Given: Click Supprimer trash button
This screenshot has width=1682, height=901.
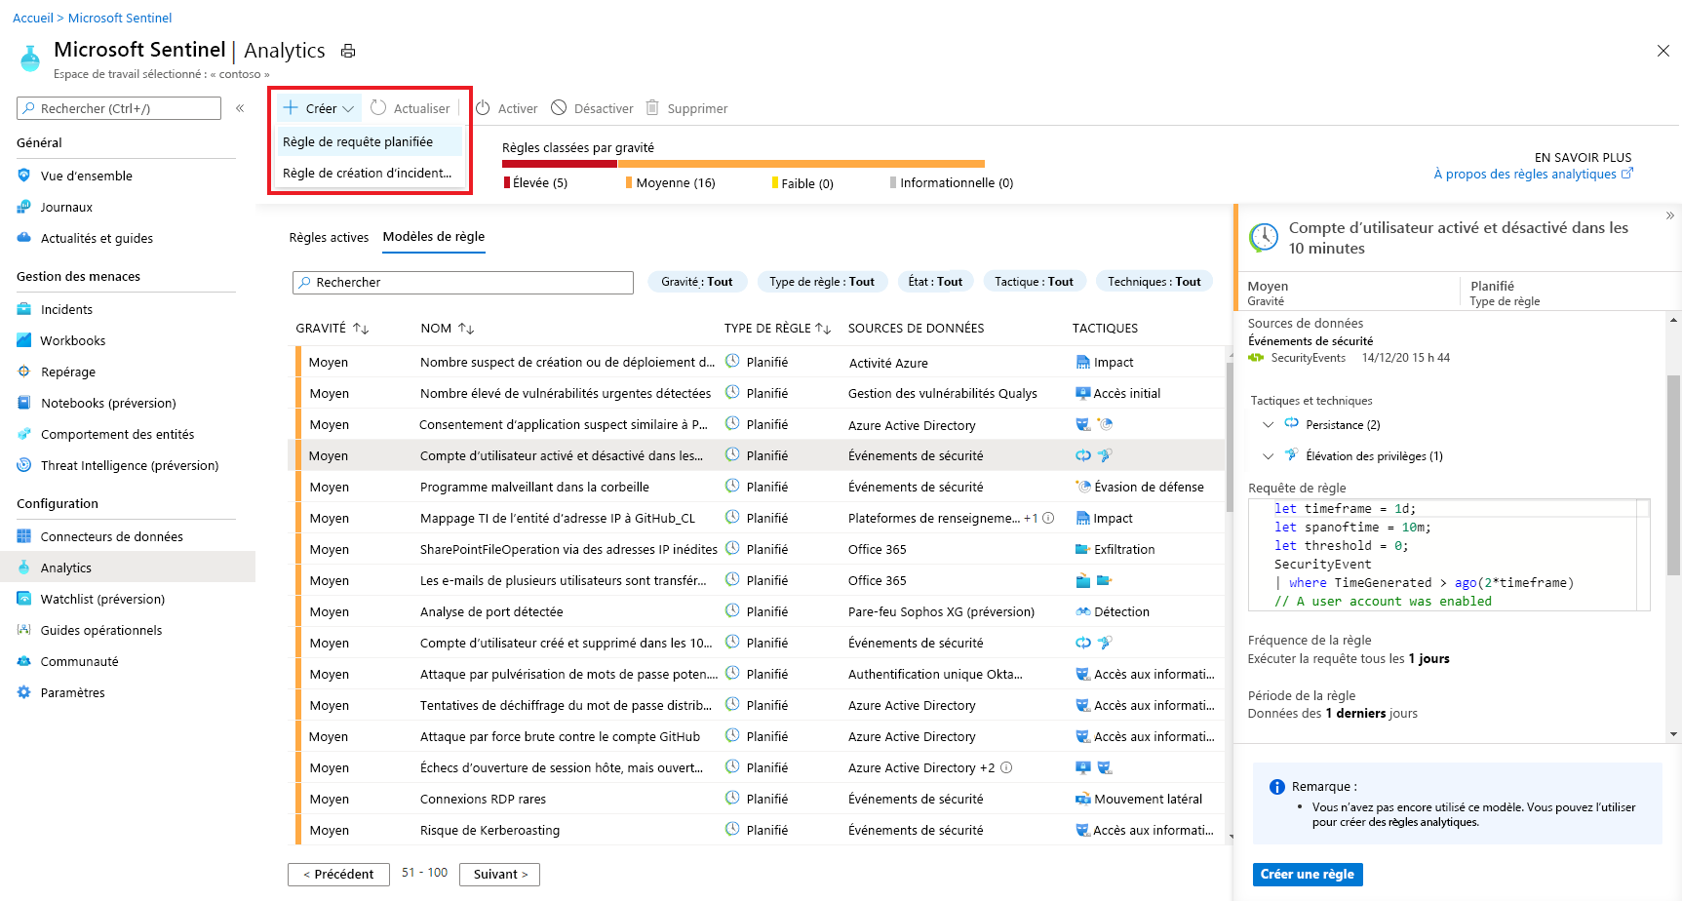Looking at the screenshot, I should [x=686, y=108].
